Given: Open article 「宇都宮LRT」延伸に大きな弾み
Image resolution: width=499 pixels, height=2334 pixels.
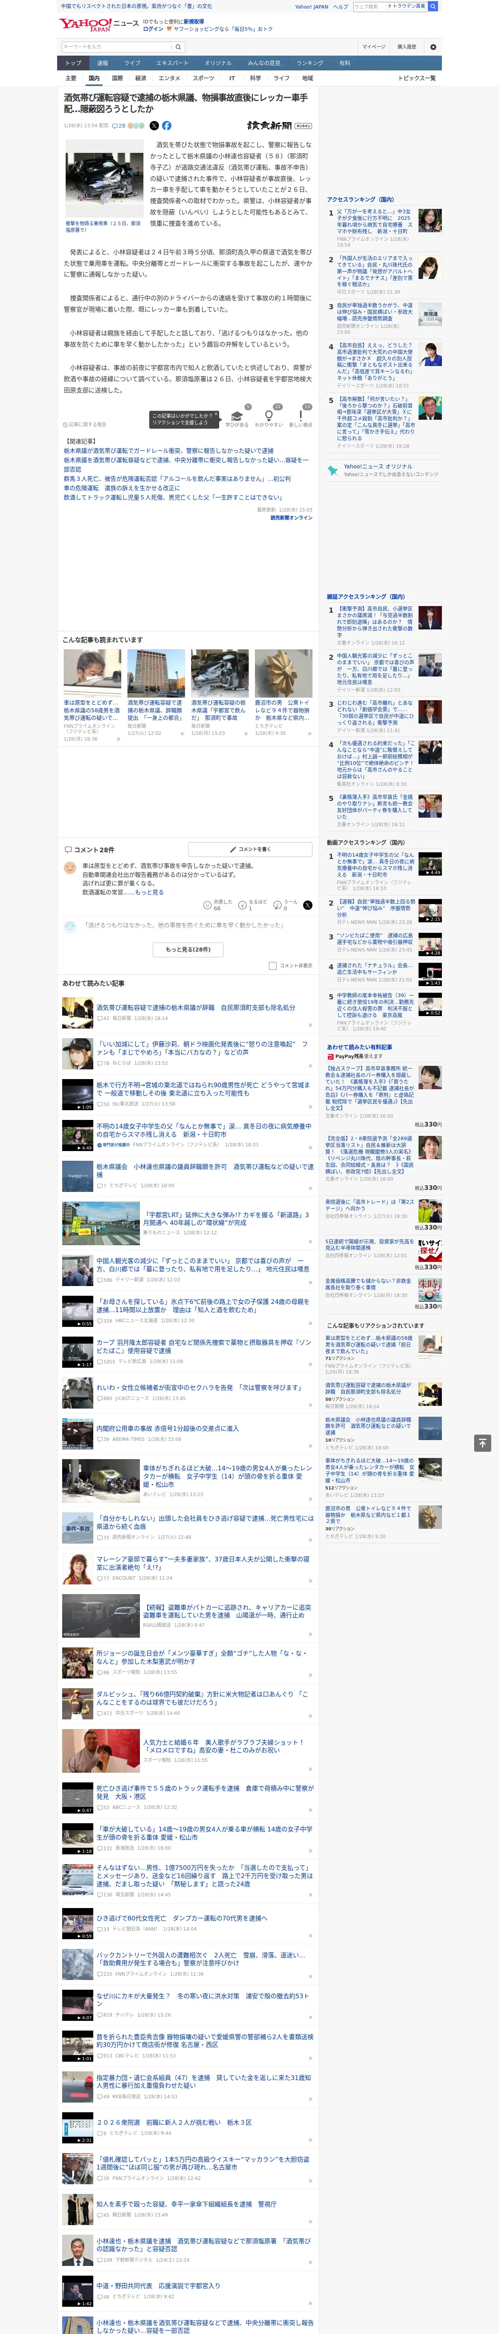Looking at the screenshot, I should 227,1220.
